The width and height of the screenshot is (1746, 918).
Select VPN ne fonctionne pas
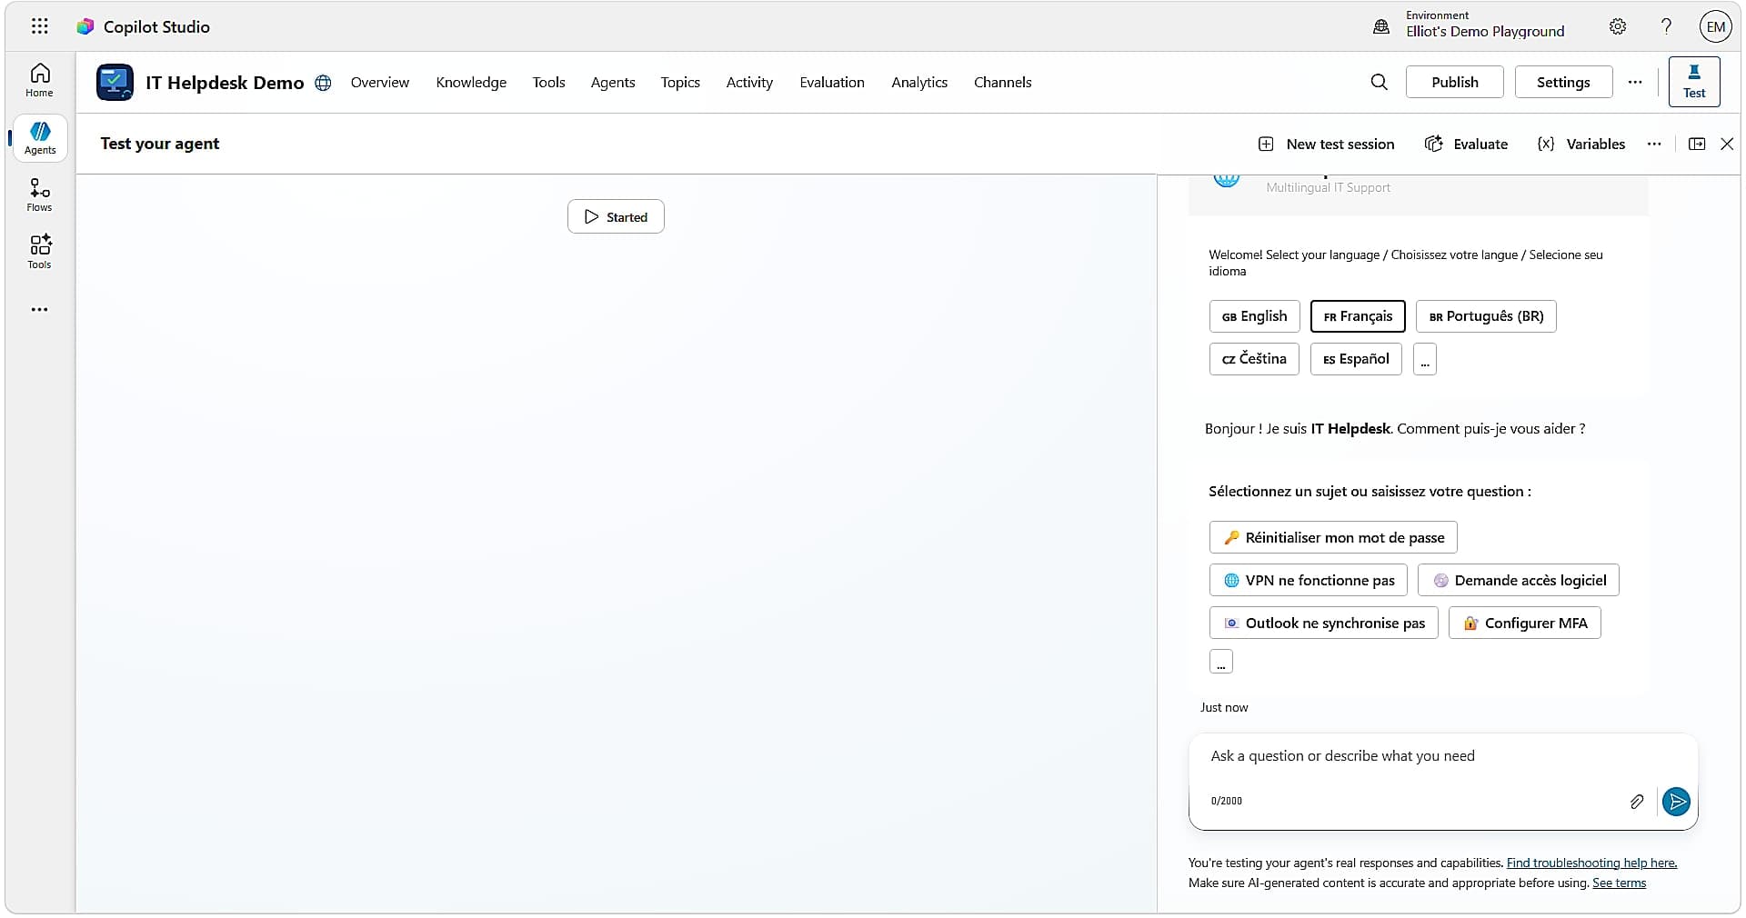coord(1309,580)
